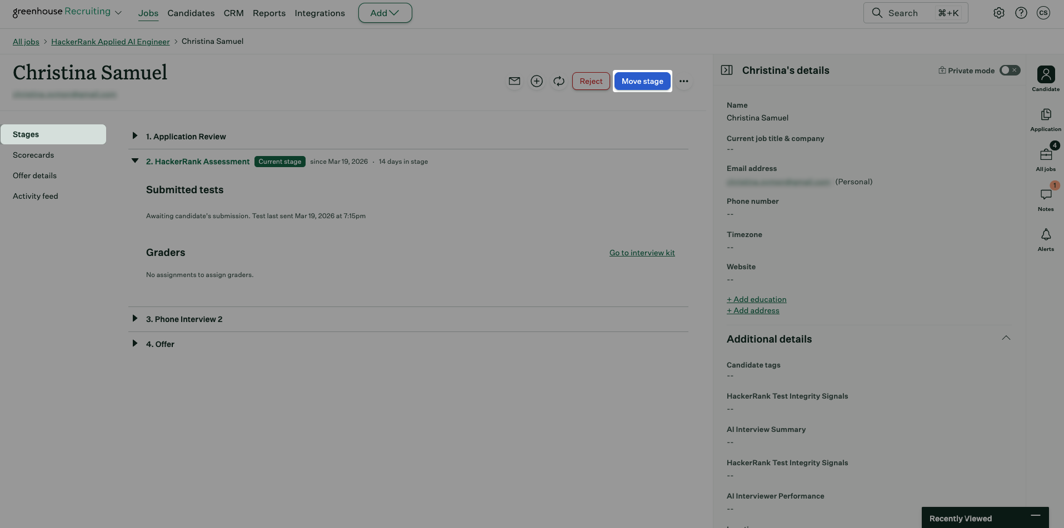Click the "14 days in stage" text
Image resolution: width=1064 pixels, height=528 pixels.
403,162
